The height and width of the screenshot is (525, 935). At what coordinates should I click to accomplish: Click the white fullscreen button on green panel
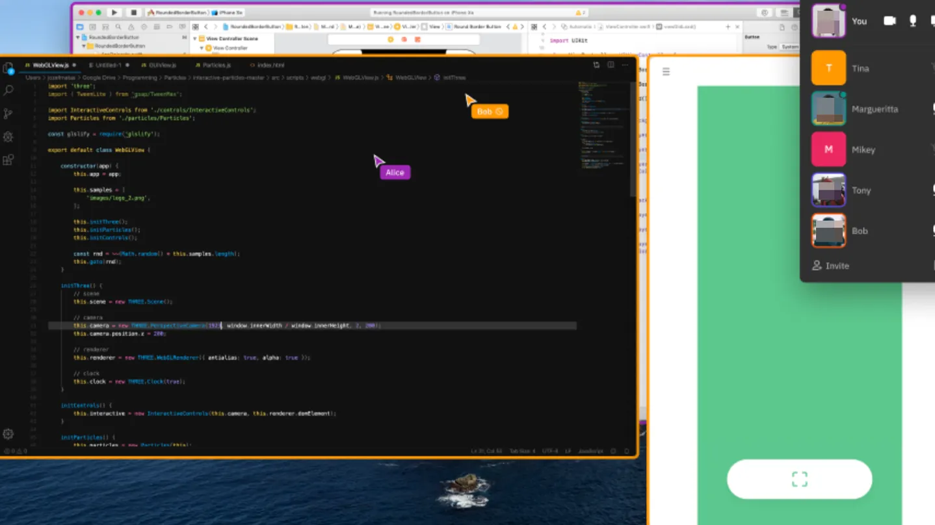point(799,480)
